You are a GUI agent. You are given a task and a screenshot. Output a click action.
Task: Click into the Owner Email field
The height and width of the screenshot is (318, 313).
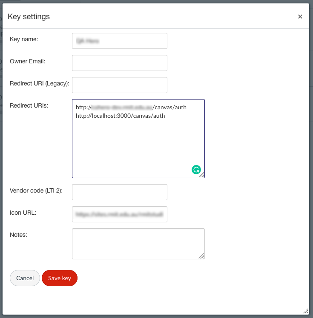coord(120,63)
